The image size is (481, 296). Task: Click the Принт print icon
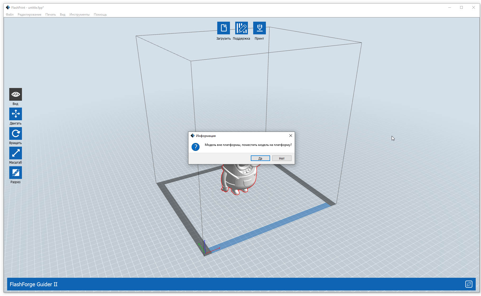click(260, 28)
